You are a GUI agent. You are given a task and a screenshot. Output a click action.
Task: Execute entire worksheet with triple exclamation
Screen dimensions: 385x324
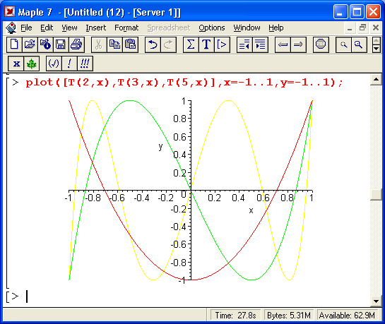pos(85,64)
